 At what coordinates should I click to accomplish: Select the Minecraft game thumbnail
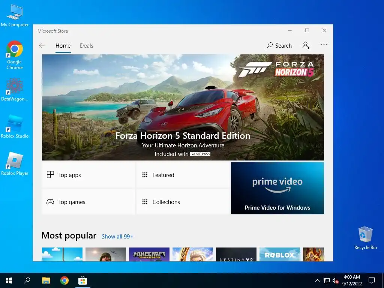(x=149, y=254)
